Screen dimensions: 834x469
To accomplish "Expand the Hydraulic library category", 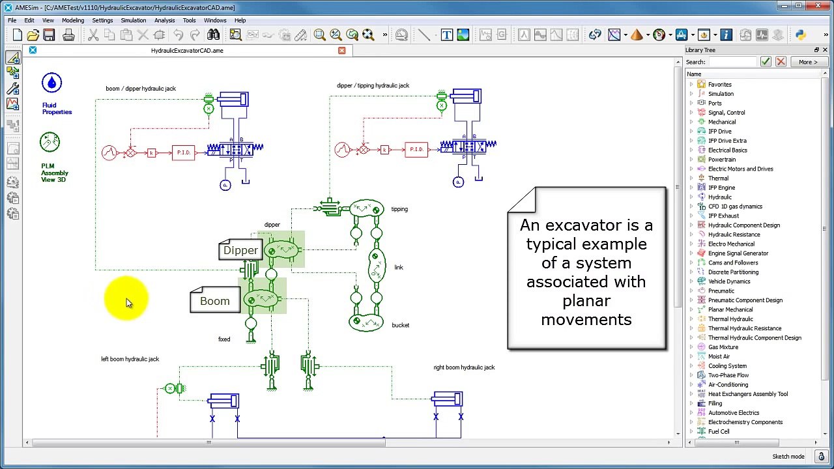I will pos(691,197).
